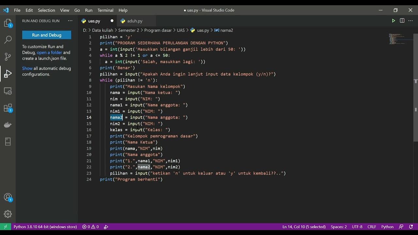Open the Search view in activity bar
Screen dimensions: 418x235
8,40
